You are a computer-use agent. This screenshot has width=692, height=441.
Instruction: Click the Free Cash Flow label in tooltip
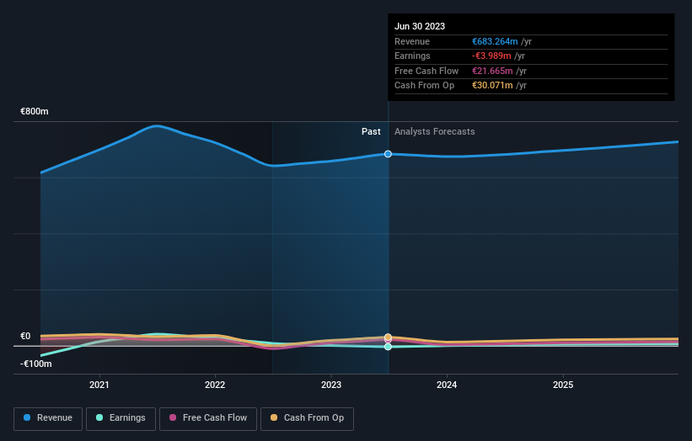[x=426, y=71]
